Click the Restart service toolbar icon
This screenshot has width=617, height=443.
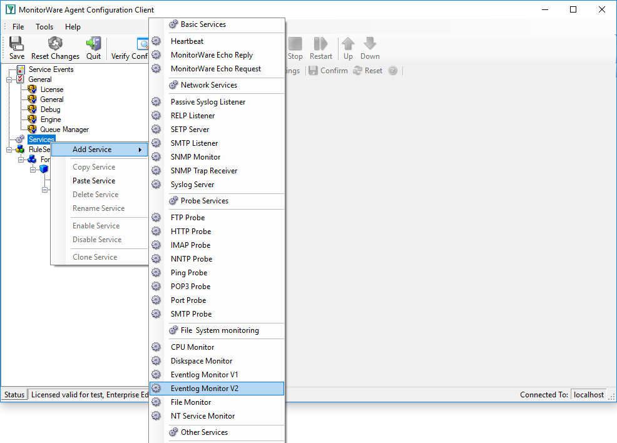[x=320, y=43]
